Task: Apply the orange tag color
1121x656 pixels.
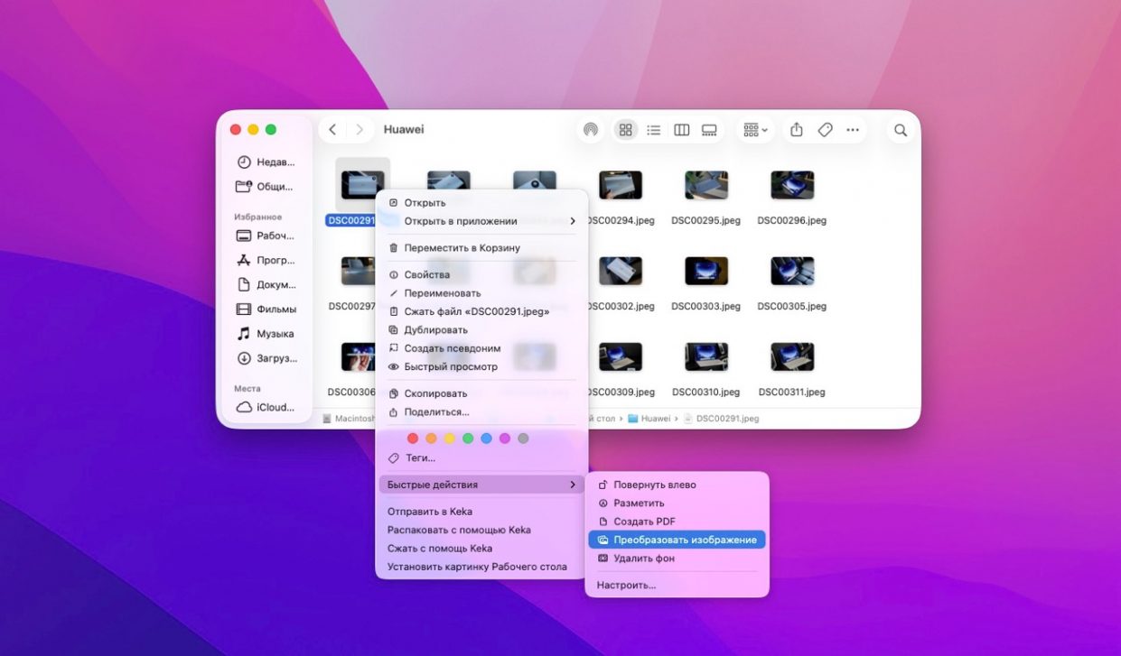Action: click(431, 439)
